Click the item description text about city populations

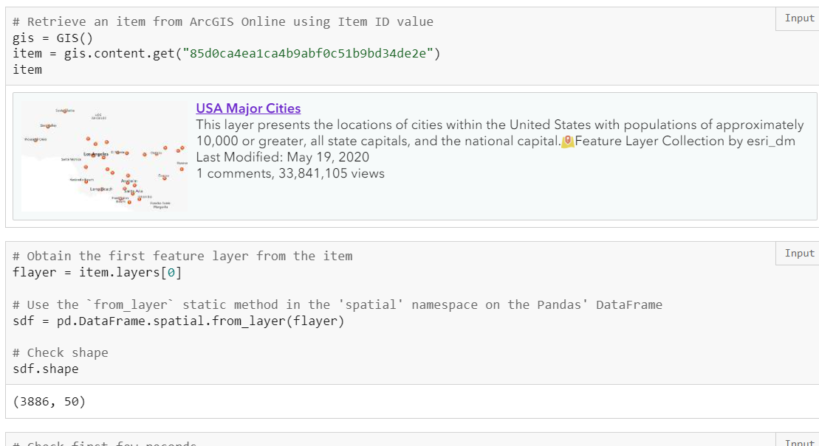tap(499, 125)
